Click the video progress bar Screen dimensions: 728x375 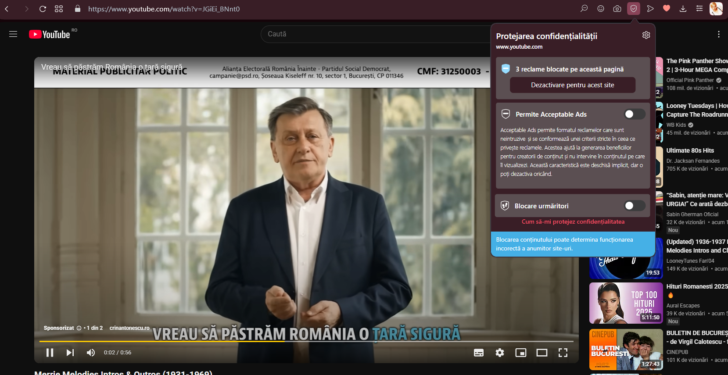tap(306, 341)
